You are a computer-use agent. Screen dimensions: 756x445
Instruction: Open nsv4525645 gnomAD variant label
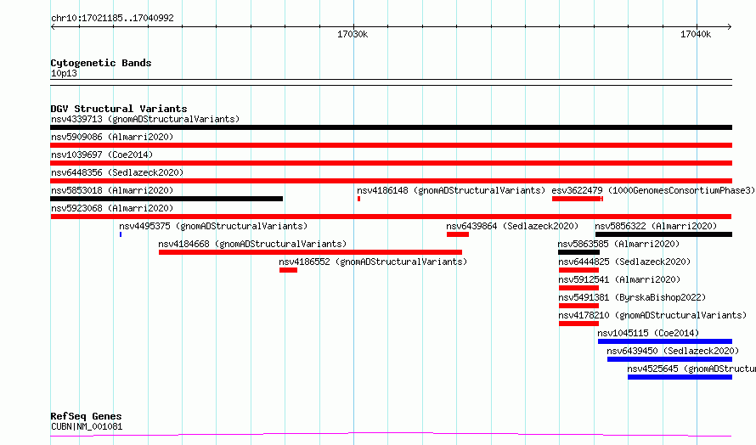pos(691,369)
